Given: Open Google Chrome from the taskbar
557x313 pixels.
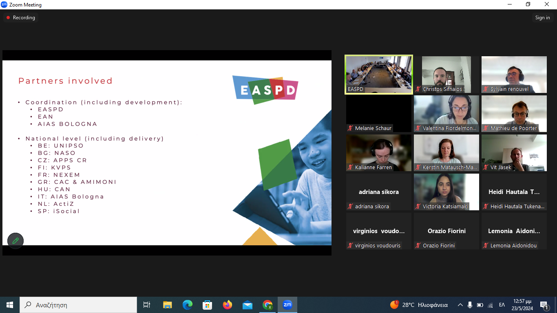Looking at the screenshot, I should [267, 305].
